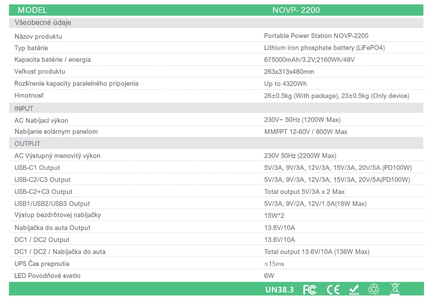Select the USB-C2/C3 Output label
Viewport: 432px width, 302px height.
43,180
